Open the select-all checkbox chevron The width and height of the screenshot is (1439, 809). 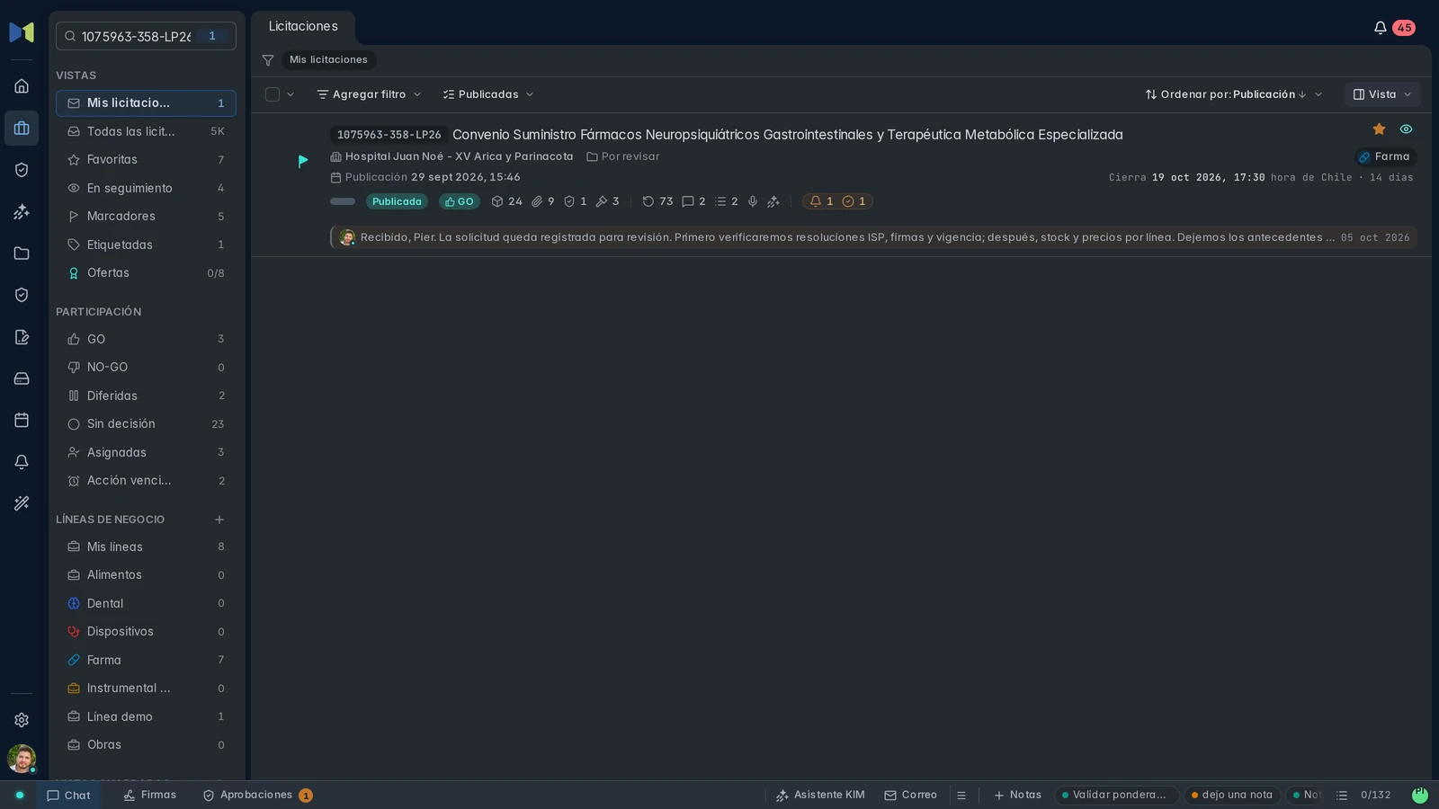[x=290, y=94]
